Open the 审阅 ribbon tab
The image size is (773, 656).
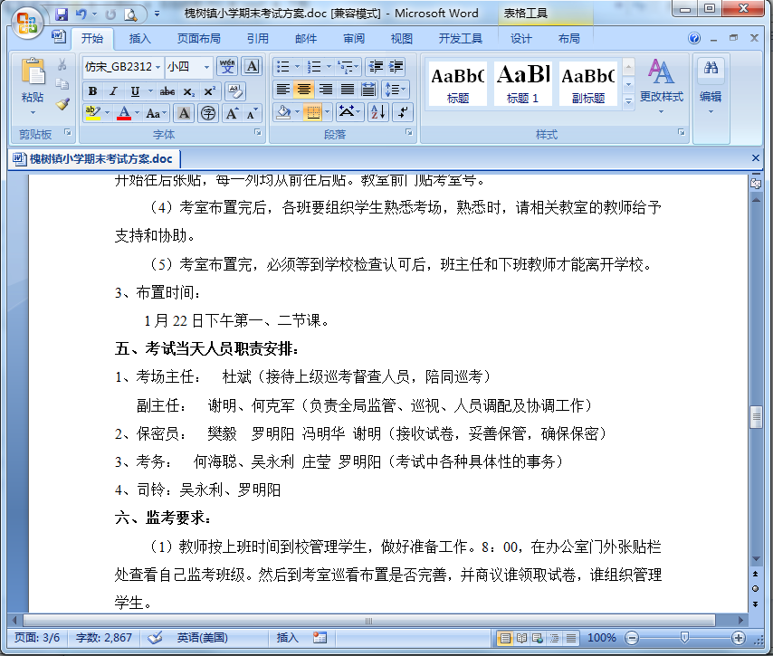(x=353, y=39)
